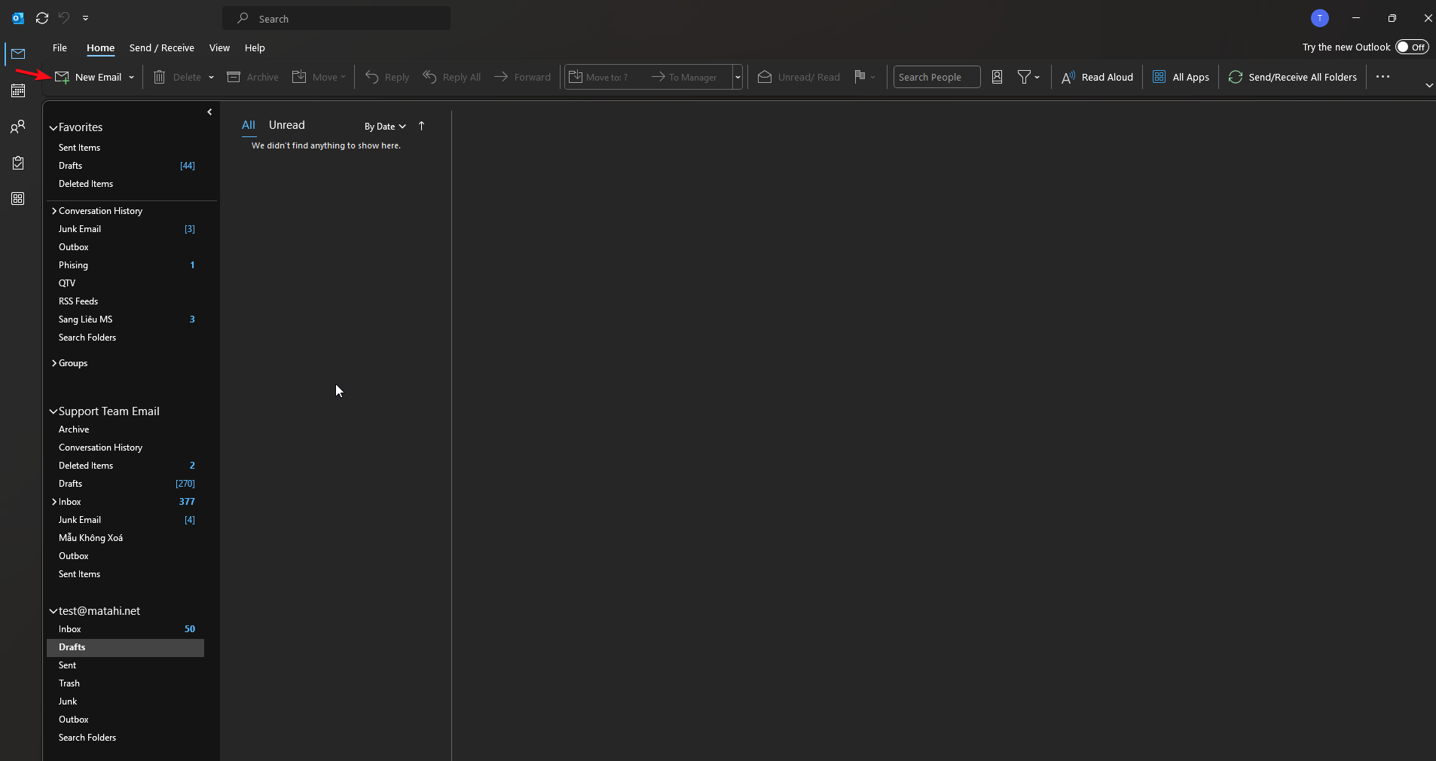Click the New Email button
Image resolution: width=1436 pixels, height=761 pixels.
pyautogui.click(x=89, y=77)
